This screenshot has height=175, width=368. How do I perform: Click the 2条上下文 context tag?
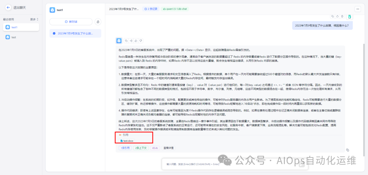pyautogui.click(x=141, y=148)
